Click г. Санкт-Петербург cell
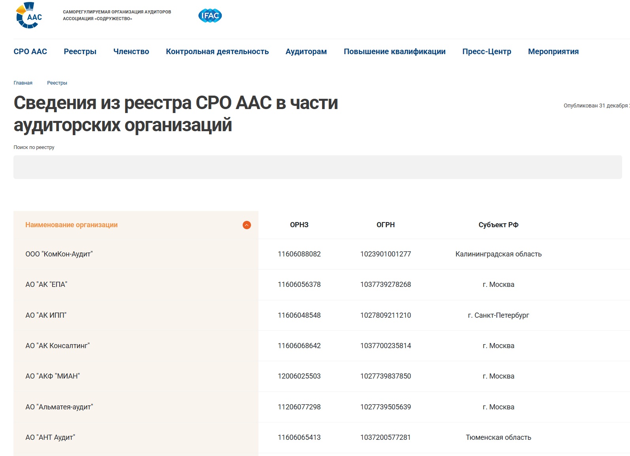Screen dimensions: 630x456 coord(498,315)
